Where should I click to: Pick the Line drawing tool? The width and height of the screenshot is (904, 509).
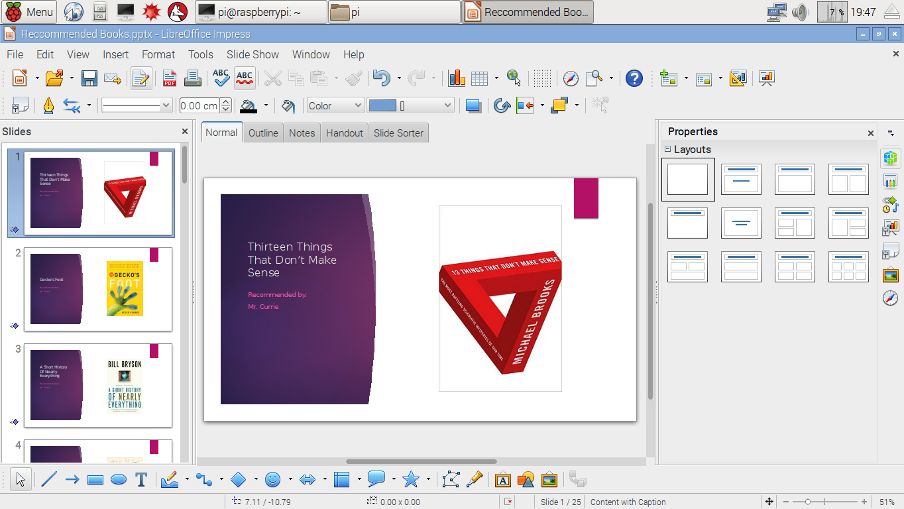(x=49, y=480)
